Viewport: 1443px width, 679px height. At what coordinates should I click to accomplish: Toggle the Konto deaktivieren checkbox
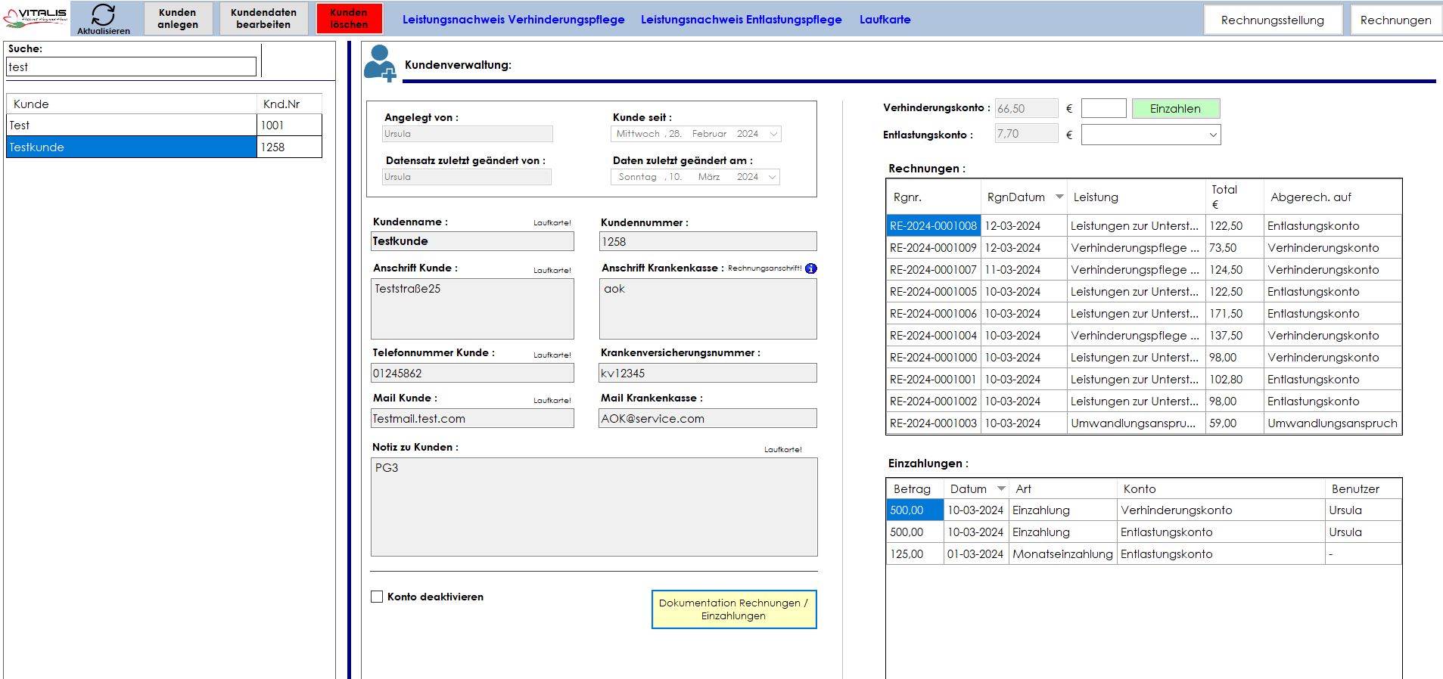377,597
